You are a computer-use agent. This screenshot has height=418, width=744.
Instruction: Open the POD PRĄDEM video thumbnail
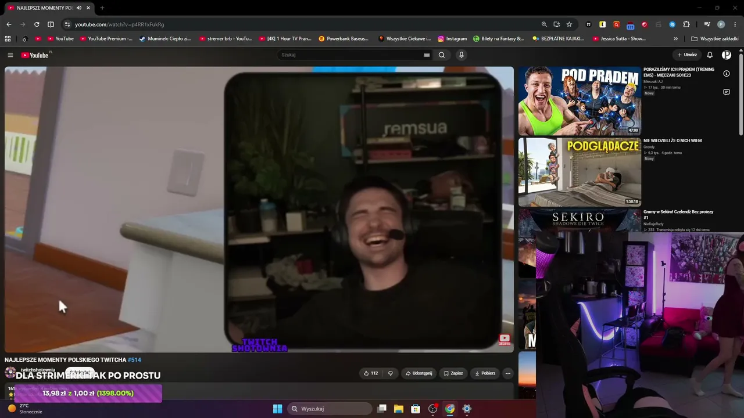tap(580, 100)
